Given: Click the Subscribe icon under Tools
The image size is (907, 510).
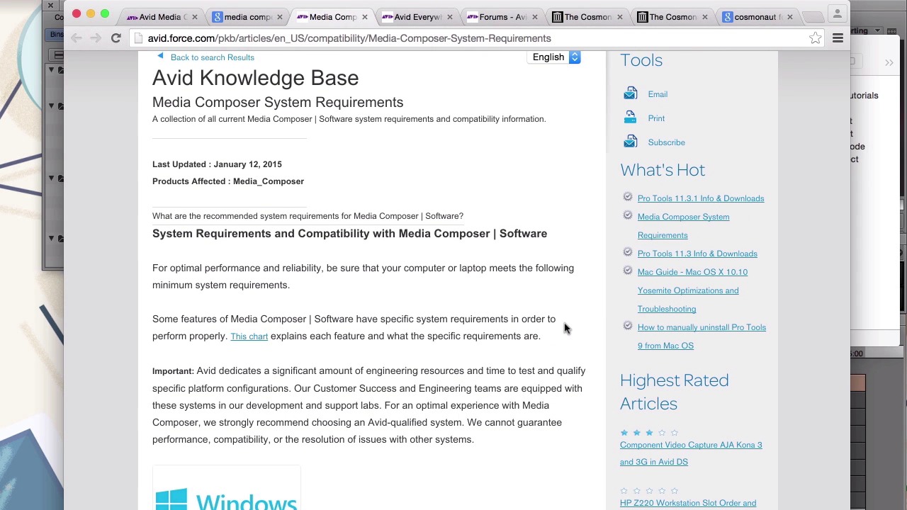Looking at the screenshot, I should (630, 142).
